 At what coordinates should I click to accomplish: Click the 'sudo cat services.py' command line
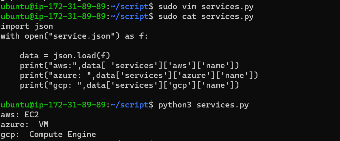pos(206,17)
